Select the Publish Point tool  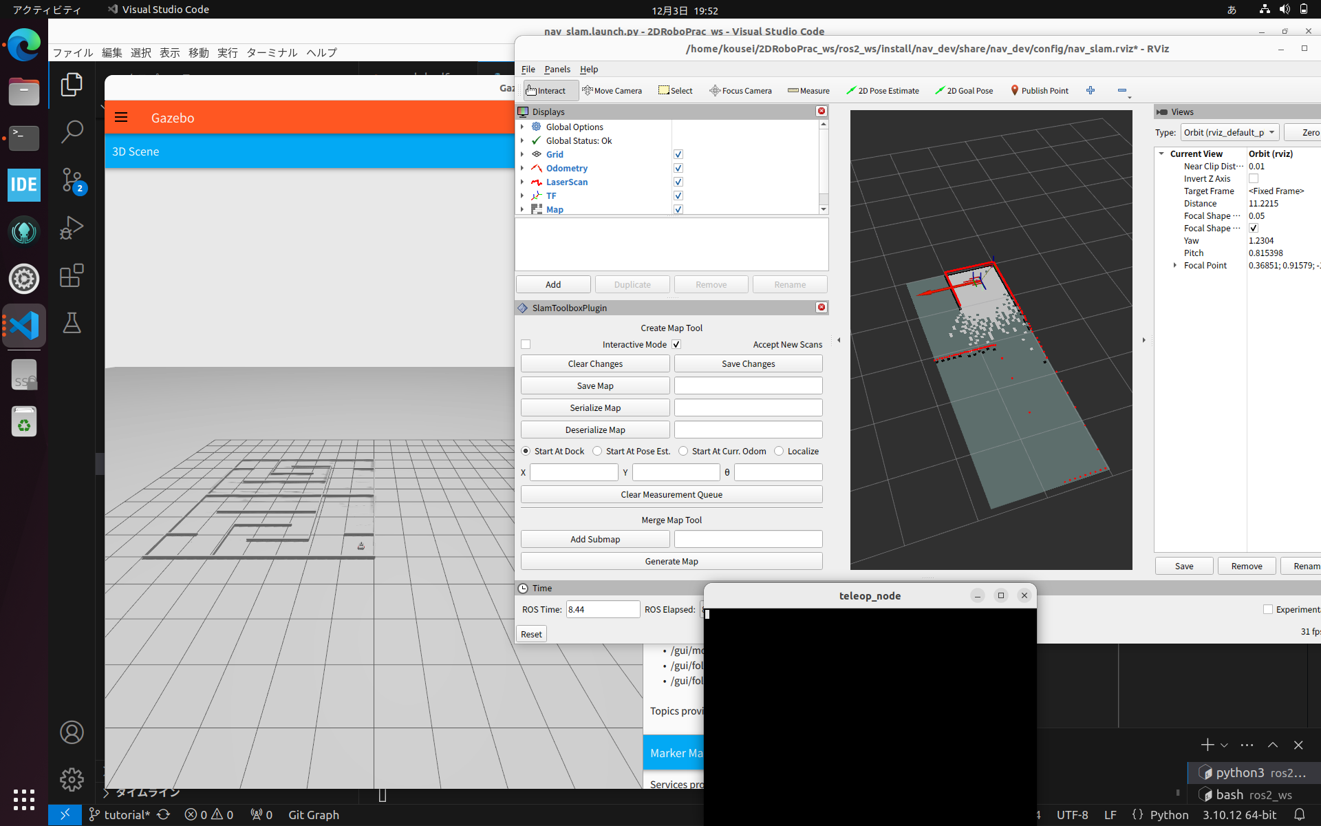[x=1039, y=90]
